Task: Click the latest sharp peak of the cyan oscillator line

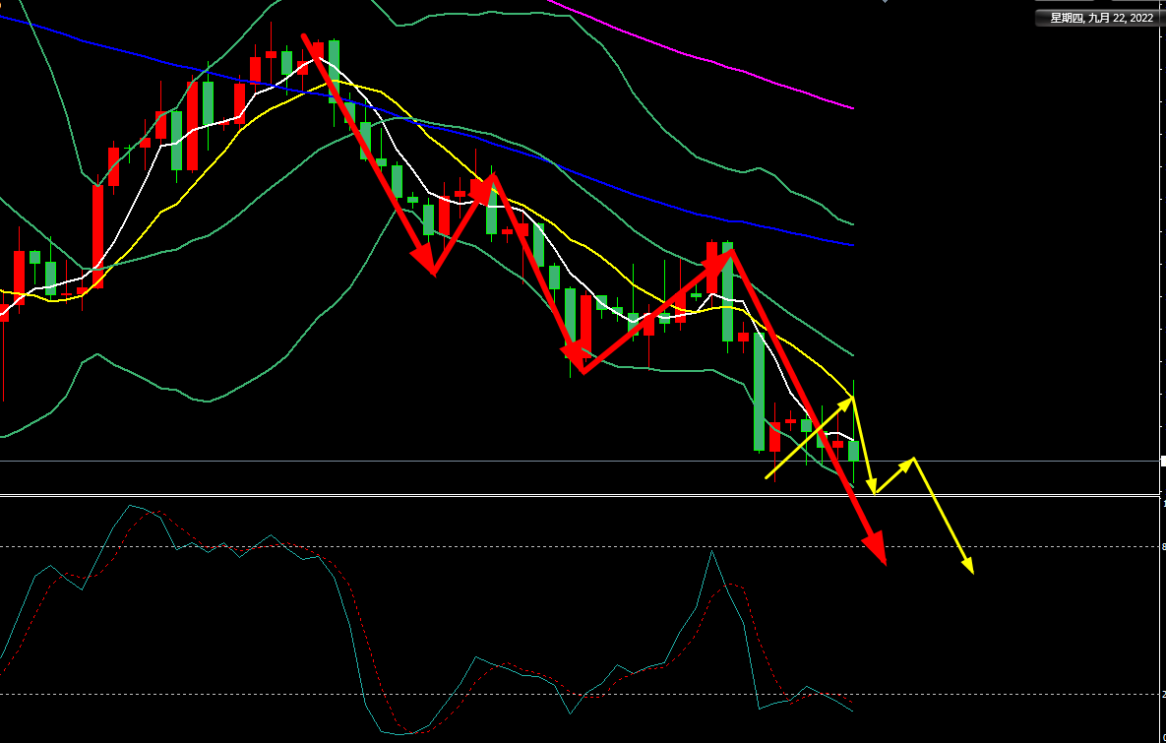Action: pos(711,553)
